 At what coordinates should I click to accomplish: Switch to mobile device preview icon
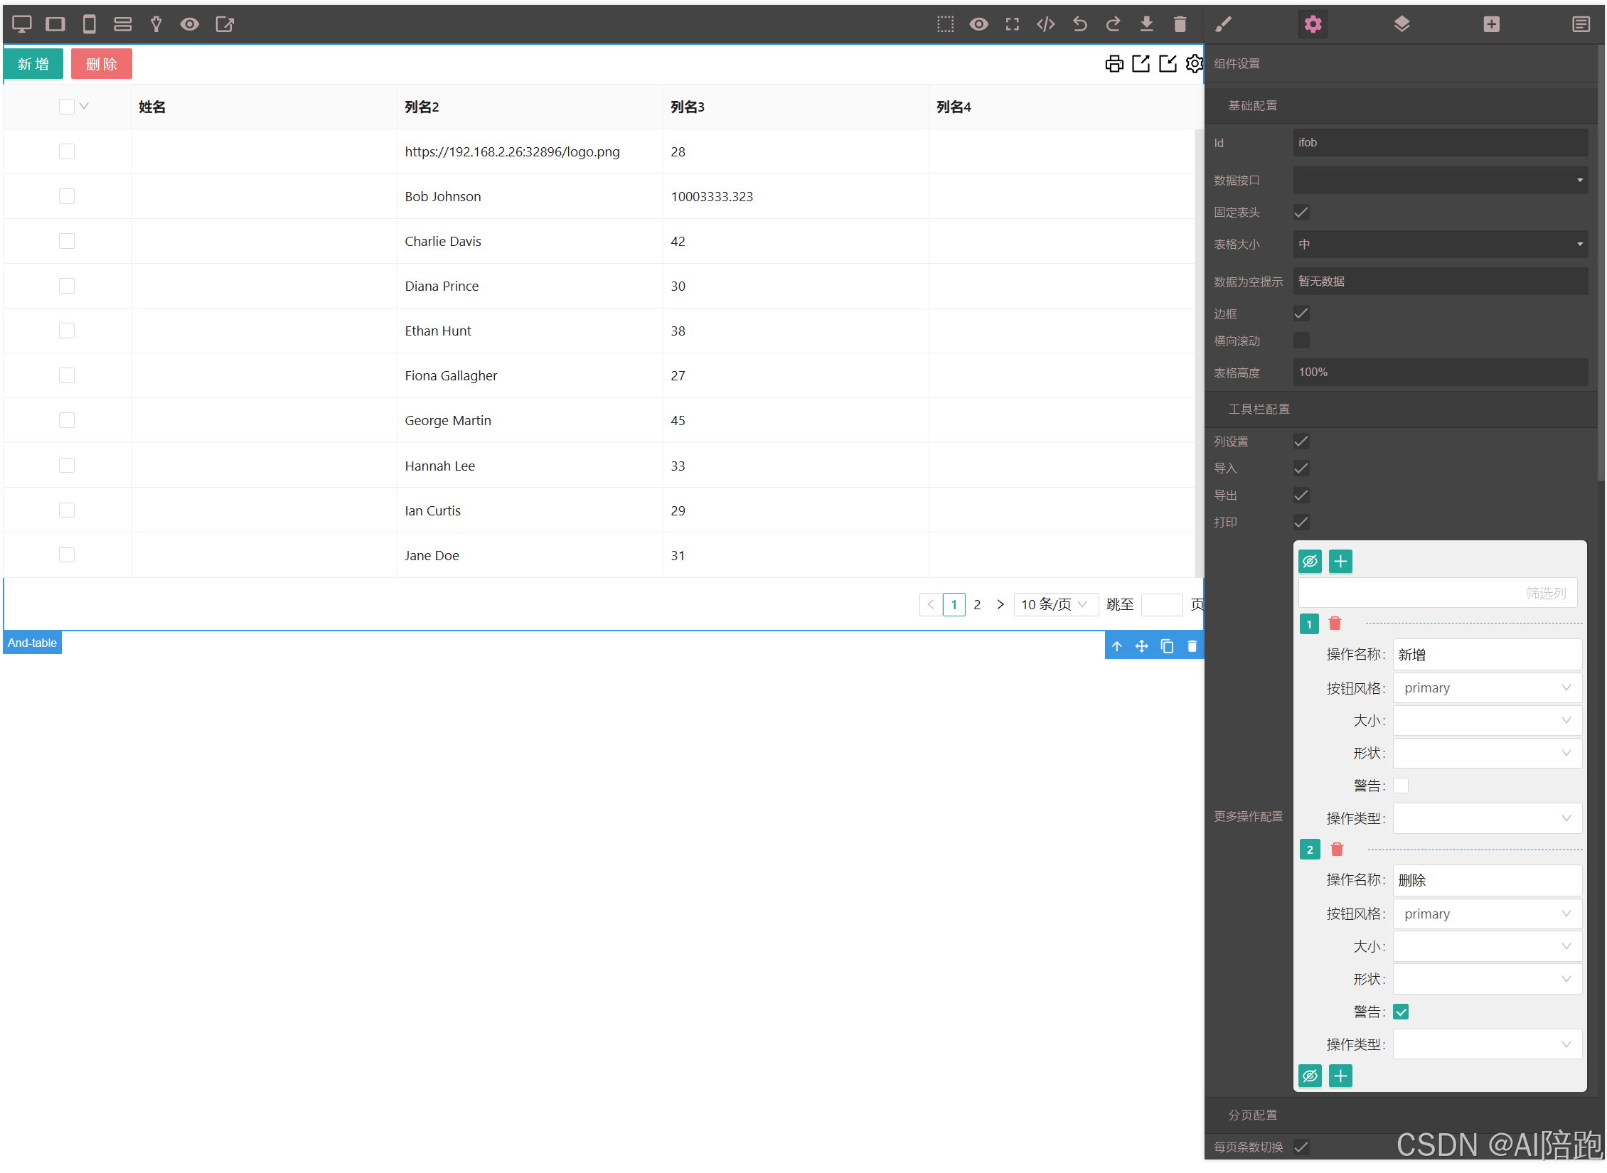tap(89, 24)
